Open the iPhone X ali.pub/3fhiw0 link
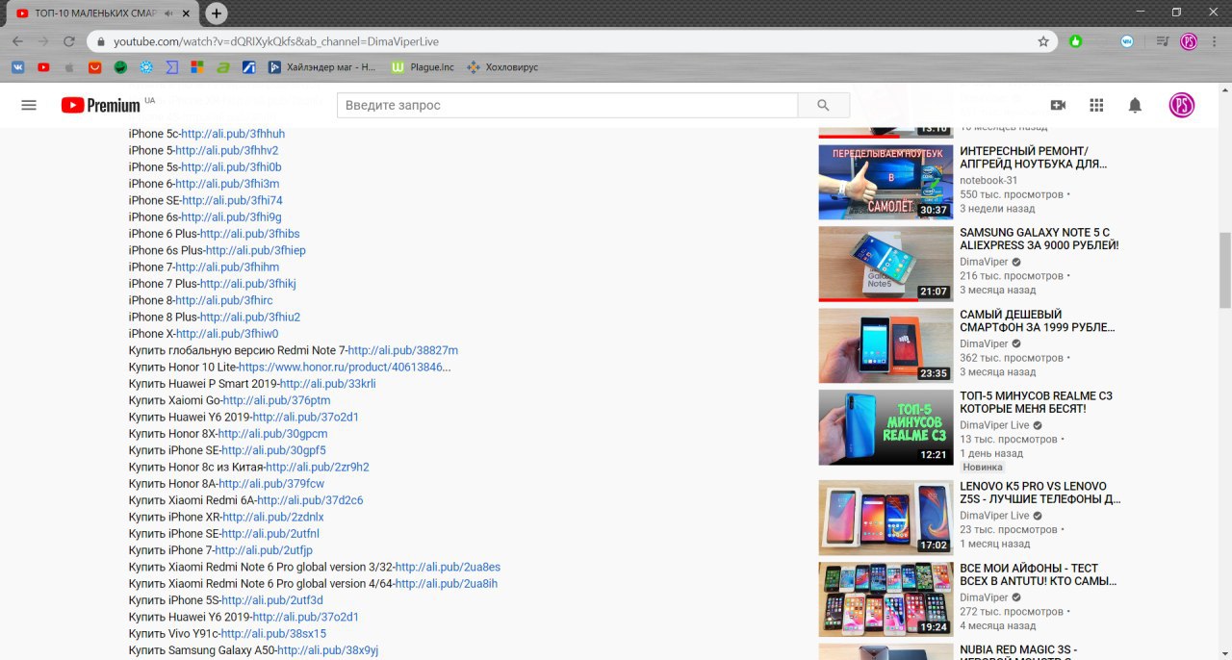The image size is (1232, 660). pos(227,334)
